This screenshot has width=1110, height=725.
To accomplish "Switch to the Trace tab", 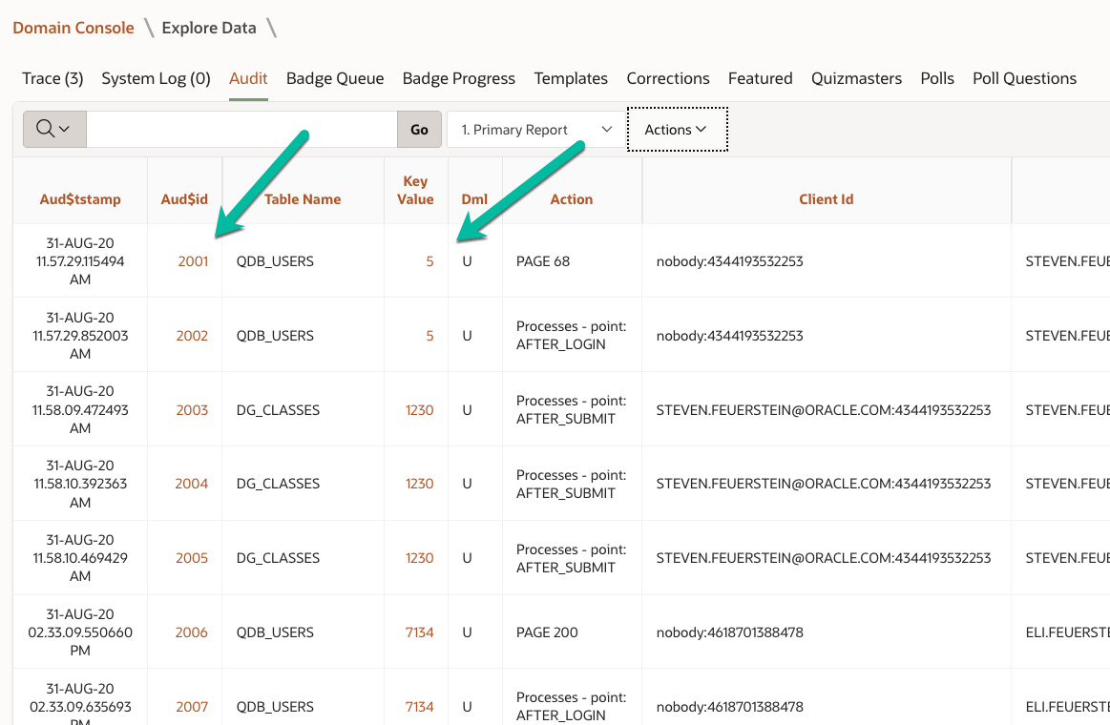I will pos(52,78).
